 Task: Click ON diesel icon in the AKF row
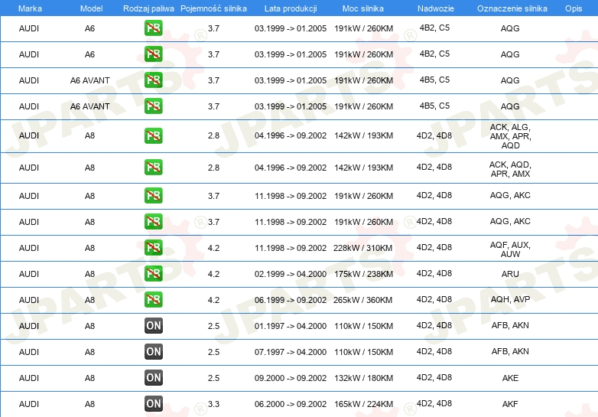(x=153, y=404)
